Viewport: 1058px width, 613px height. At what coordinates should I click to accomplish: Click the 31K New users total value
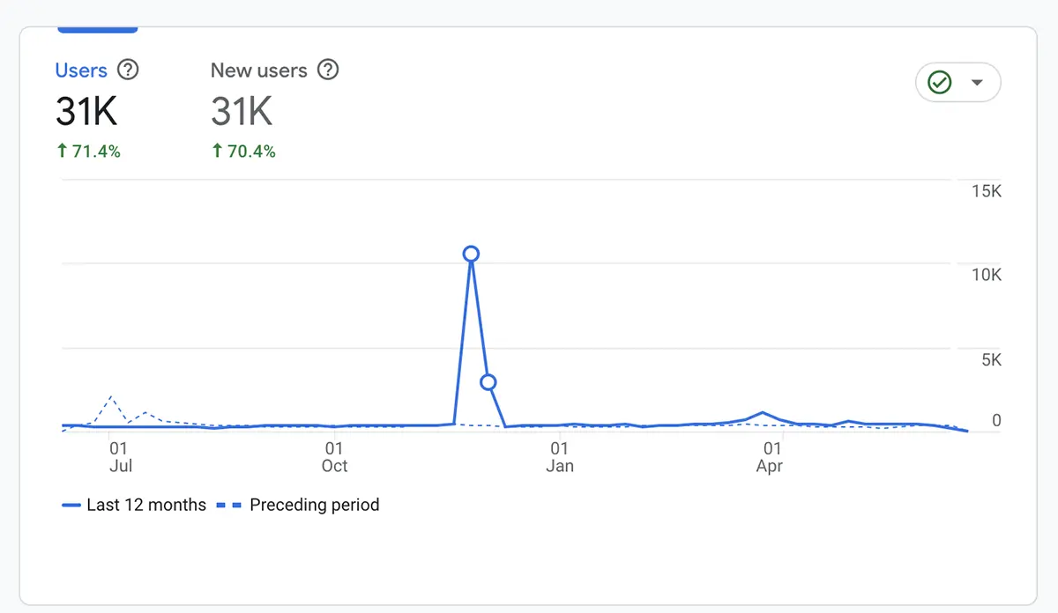(x=241, y=112)
